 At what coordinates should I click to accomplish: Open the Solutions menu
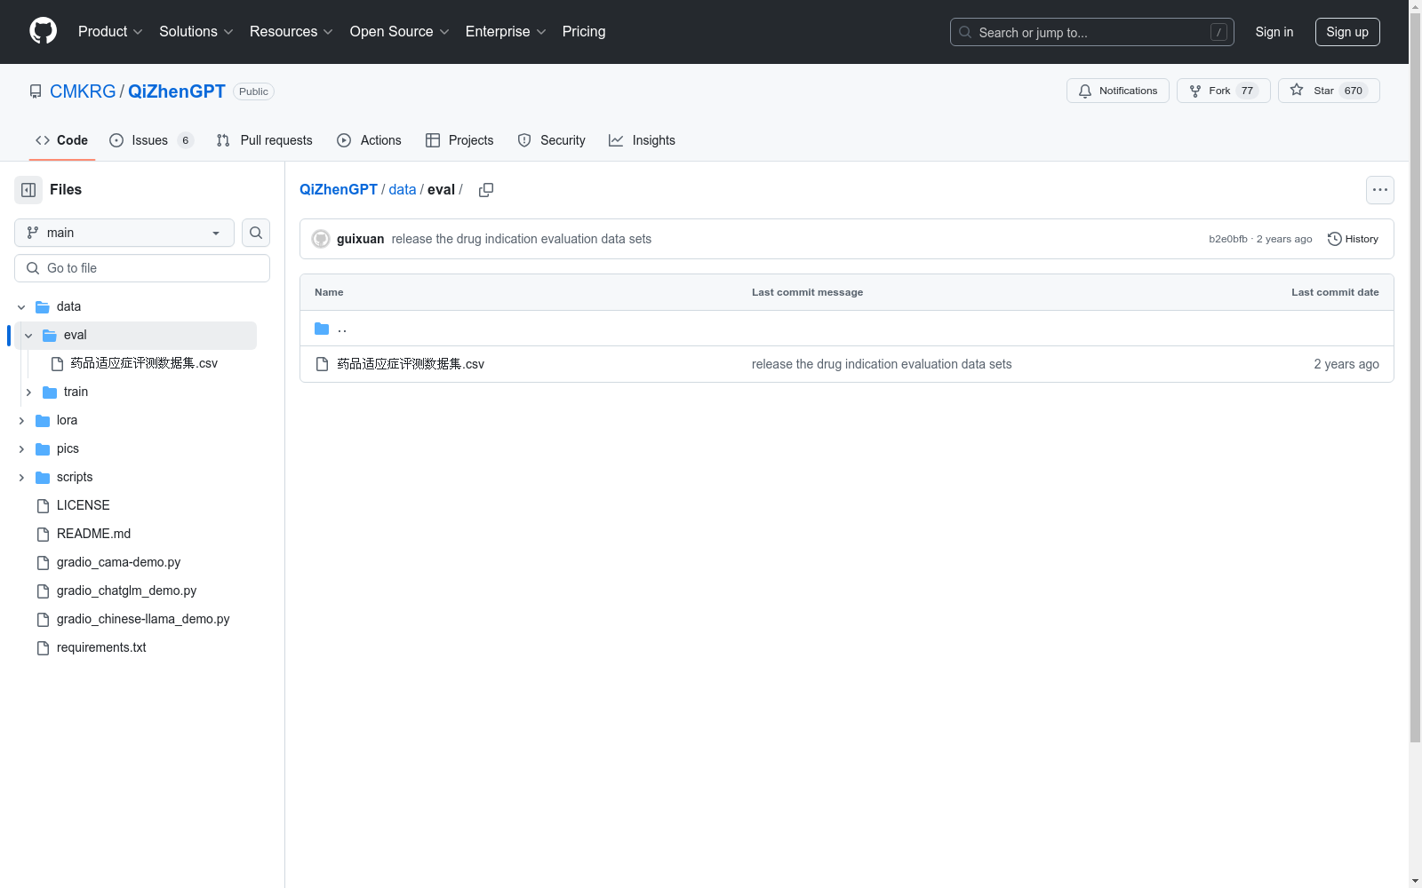click(196, 31)
